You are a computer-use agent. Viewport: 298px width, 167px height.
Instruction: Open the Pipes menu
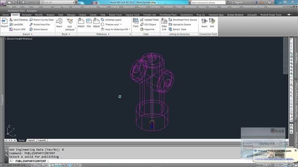tap(179, 7)
